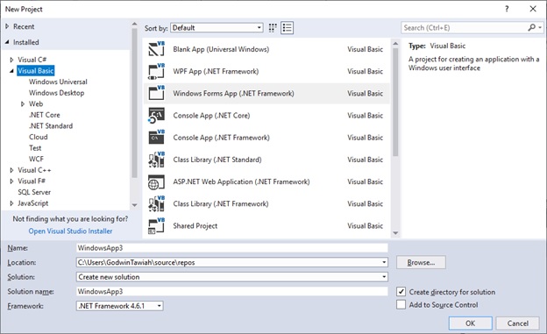547x334 pixels.
Task: Select SQL Server category
Action: point(34,192)
